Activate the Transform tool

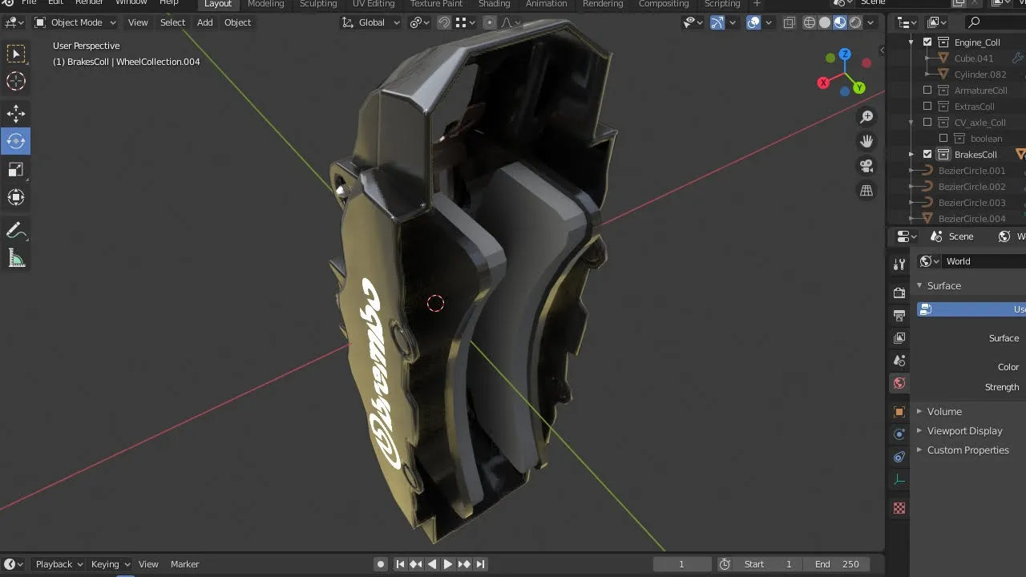pos(16,197)
